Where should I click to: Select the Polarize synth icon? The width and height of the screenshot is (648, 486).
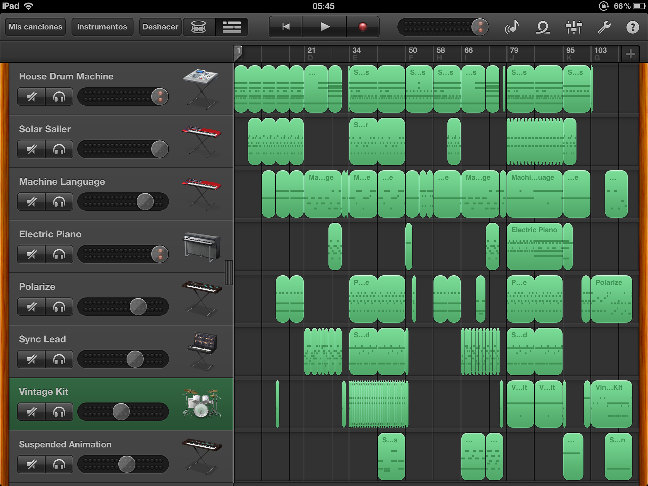point(201,299)
